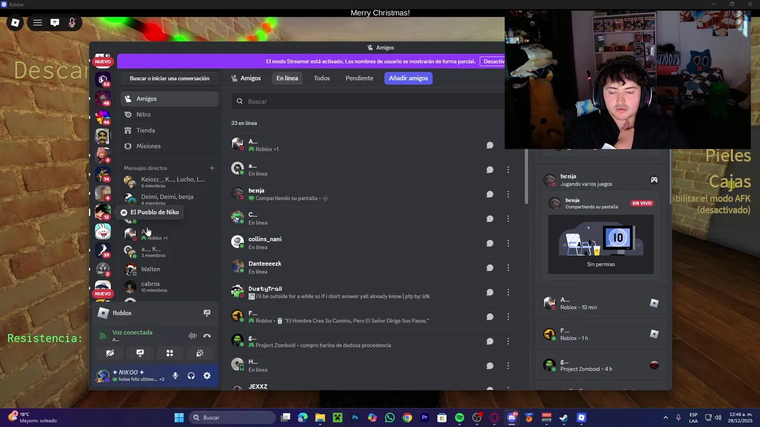Open NIKOO user profile panel
Image resolution: width=760 pixels, height=427 pixels.
131,375
